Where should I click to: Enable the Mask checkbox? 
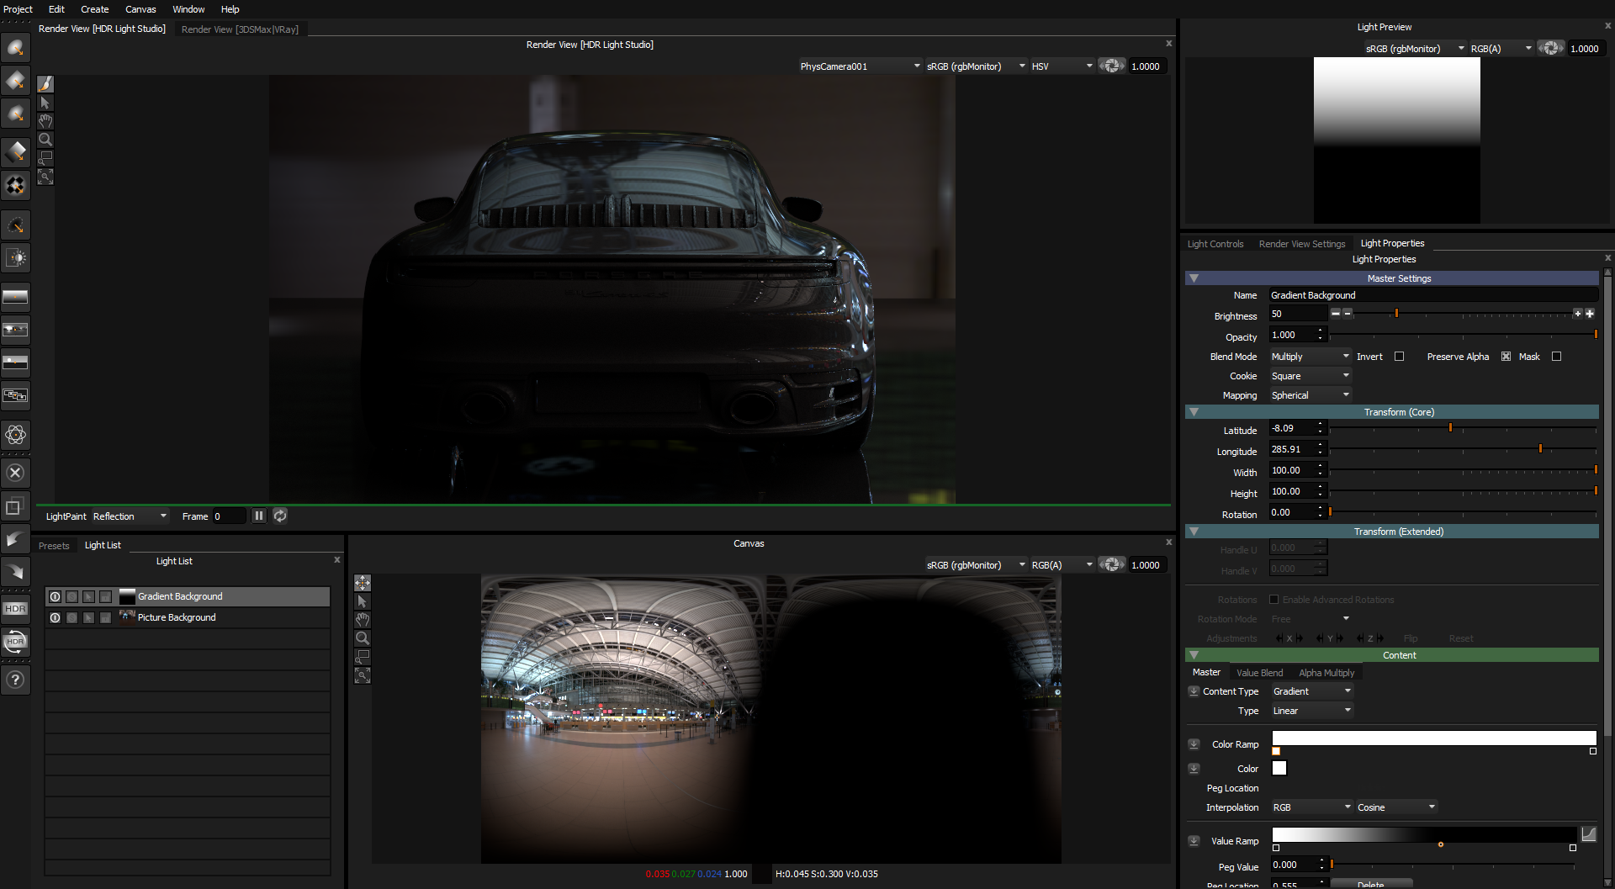[x=1556, y=357]
